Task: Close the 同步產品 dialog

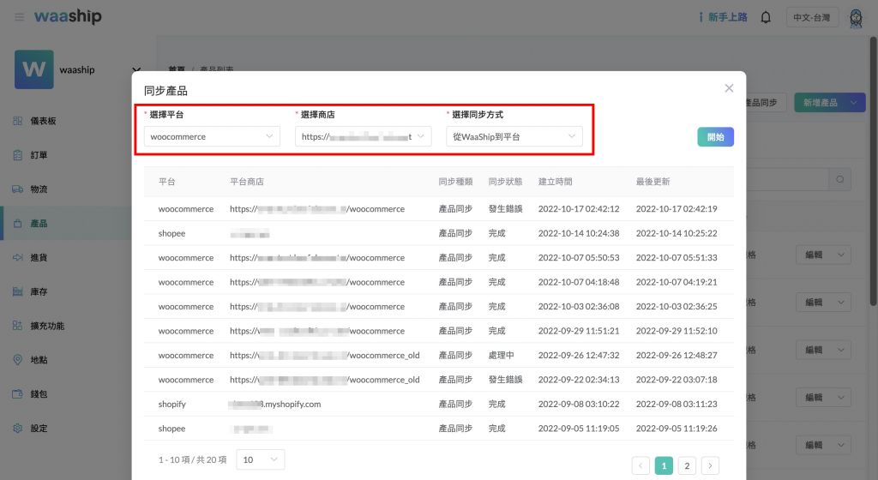Action: [729, 88]
